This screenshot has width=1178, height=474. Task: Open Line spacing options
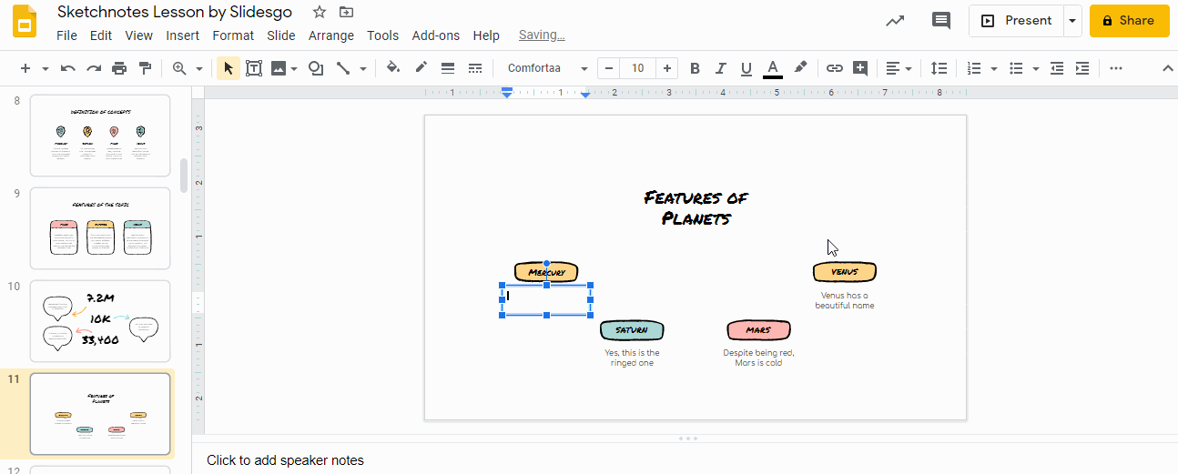939,68
